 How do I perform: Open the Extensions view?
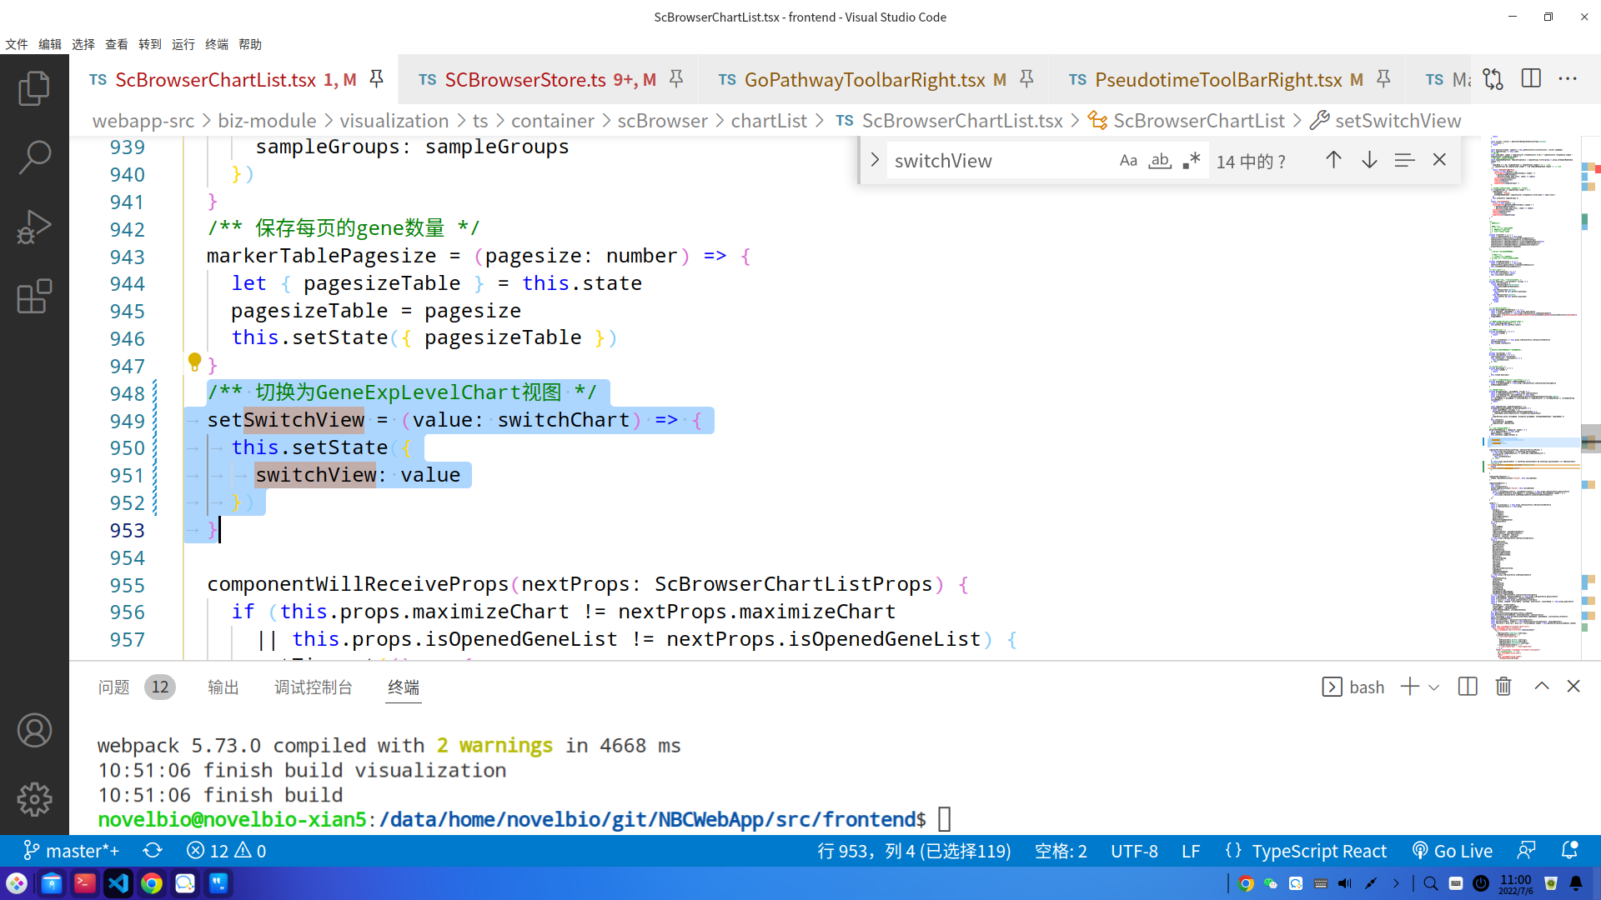click(34, 296)
